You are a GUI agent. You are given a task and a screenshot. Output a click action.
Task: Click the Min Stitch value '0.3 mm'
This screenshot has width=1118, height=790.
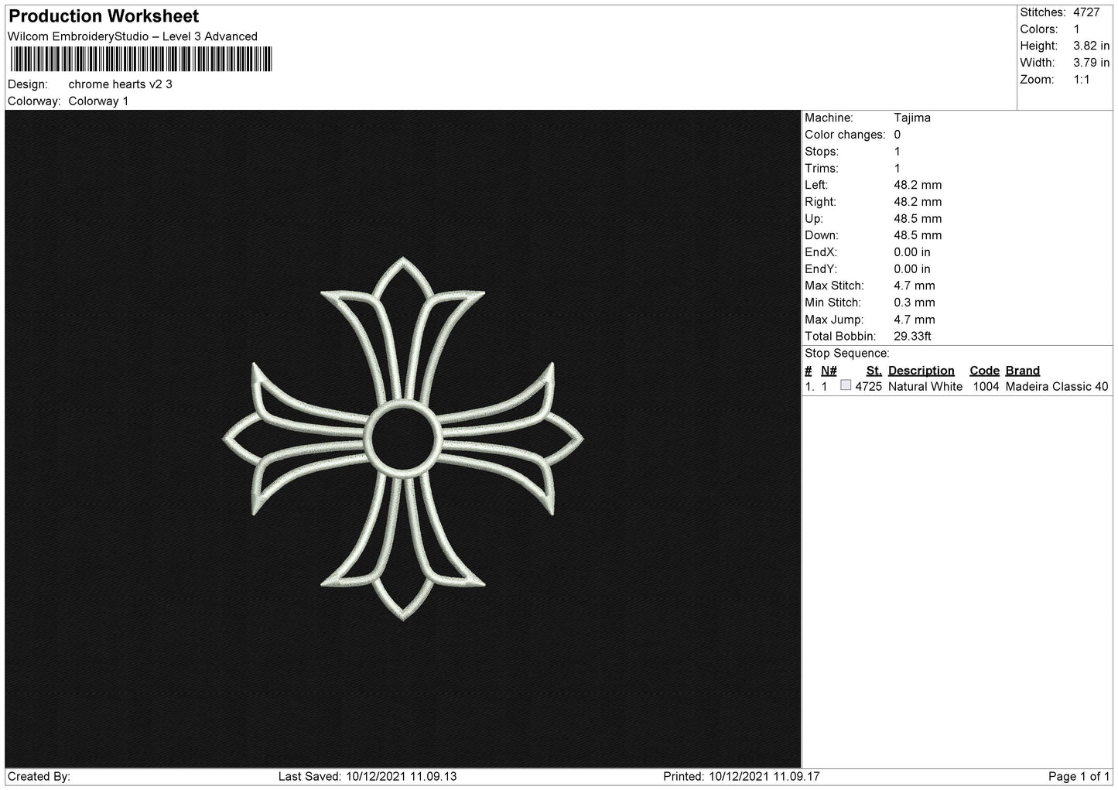coord(915,303)
